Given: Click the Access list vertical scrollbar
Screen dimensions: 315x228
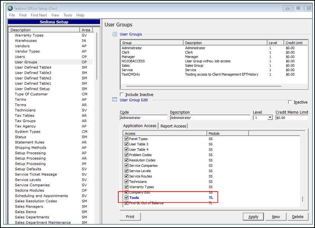Looking at the screenshot, I should click(x=302, y=199).
